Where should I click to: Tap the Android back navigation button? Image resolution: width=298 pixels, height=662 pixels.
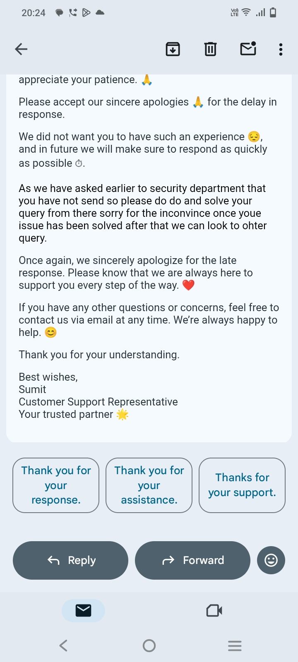63,645
